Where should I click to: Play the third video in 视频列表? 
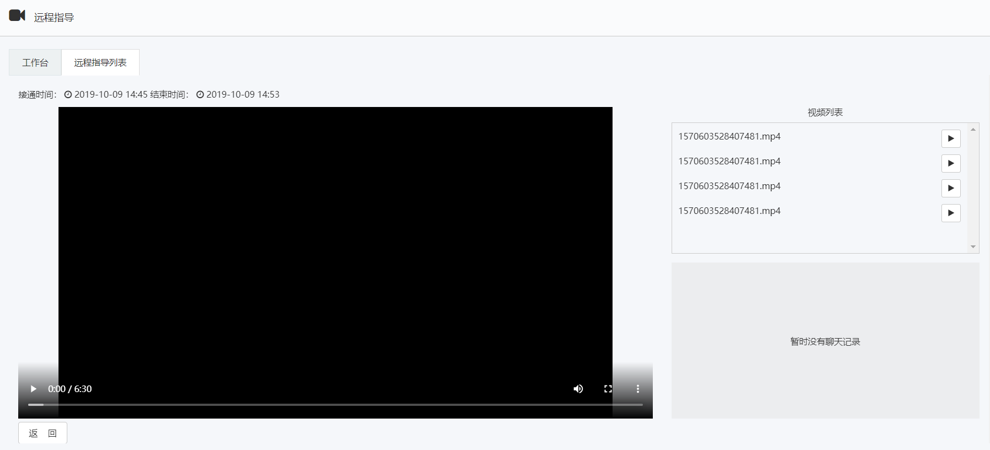(950, 188)
